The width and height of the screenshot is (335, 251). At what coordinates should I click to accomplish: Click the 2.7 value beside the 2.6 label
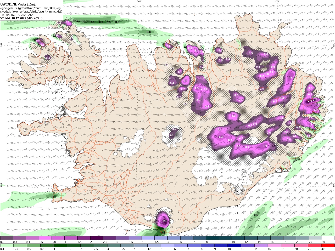tap(315, 100)
